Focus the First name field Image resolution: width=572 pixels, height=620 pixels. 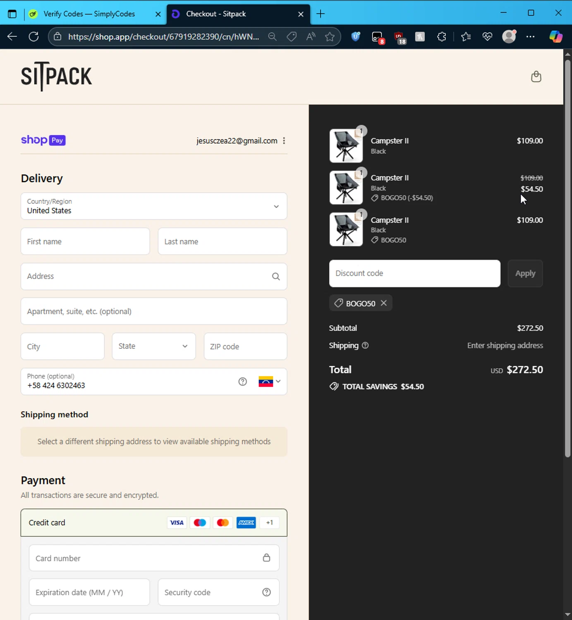85,241
